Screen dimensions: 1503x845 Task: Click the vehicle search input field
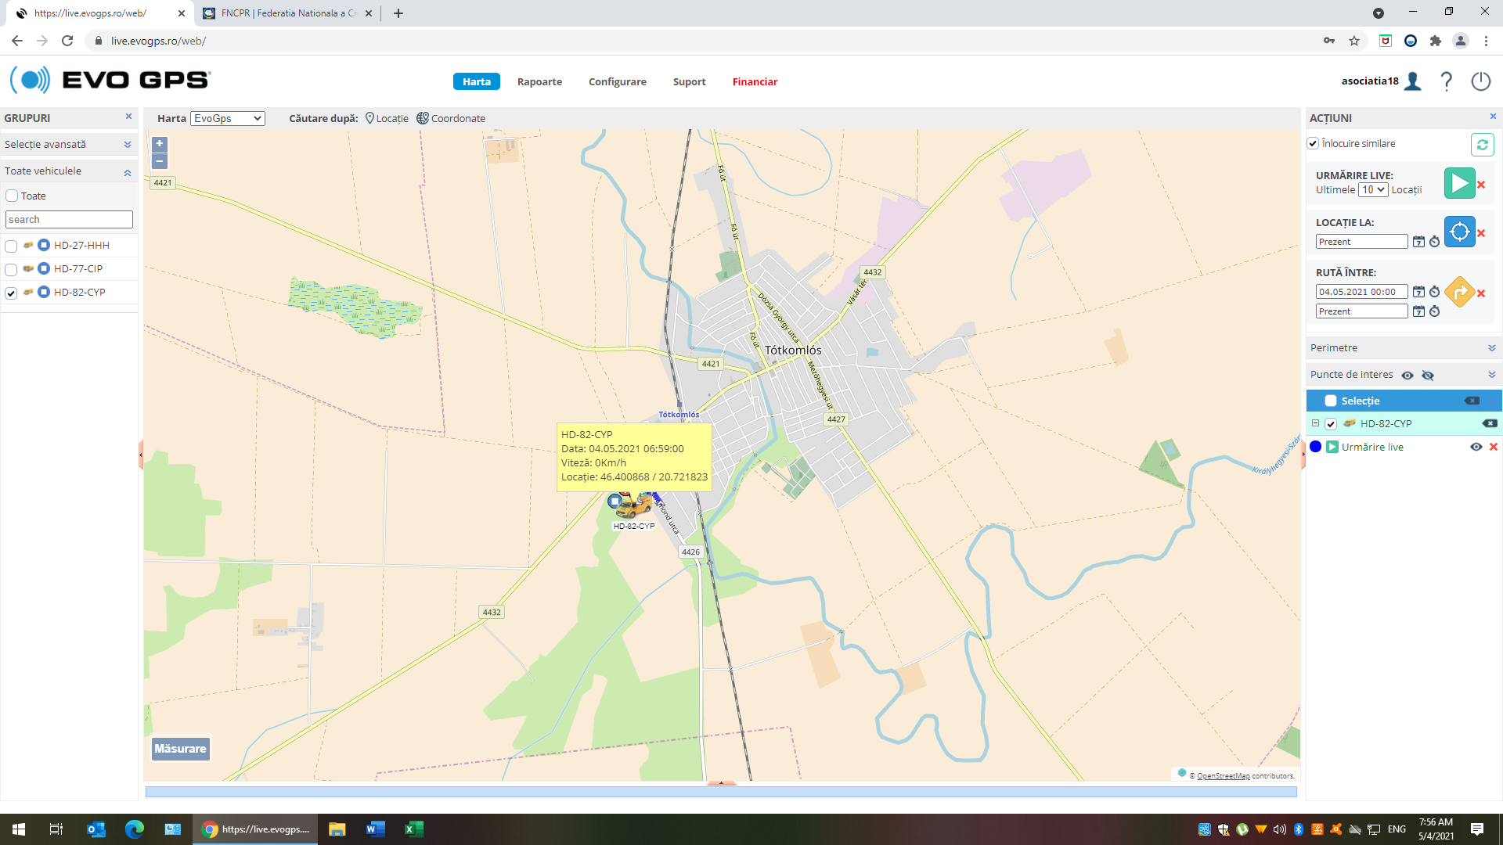(x=69, y=220)
